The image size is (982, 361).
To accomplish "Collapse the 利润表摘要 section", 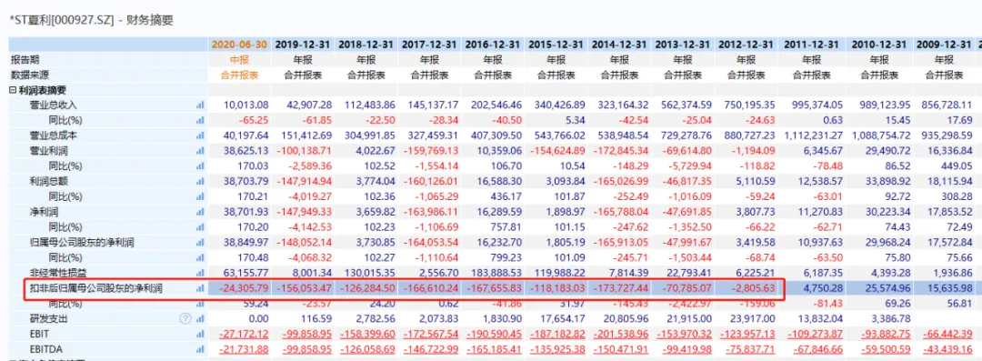I will pyautogui.click(x=13, y=90).
